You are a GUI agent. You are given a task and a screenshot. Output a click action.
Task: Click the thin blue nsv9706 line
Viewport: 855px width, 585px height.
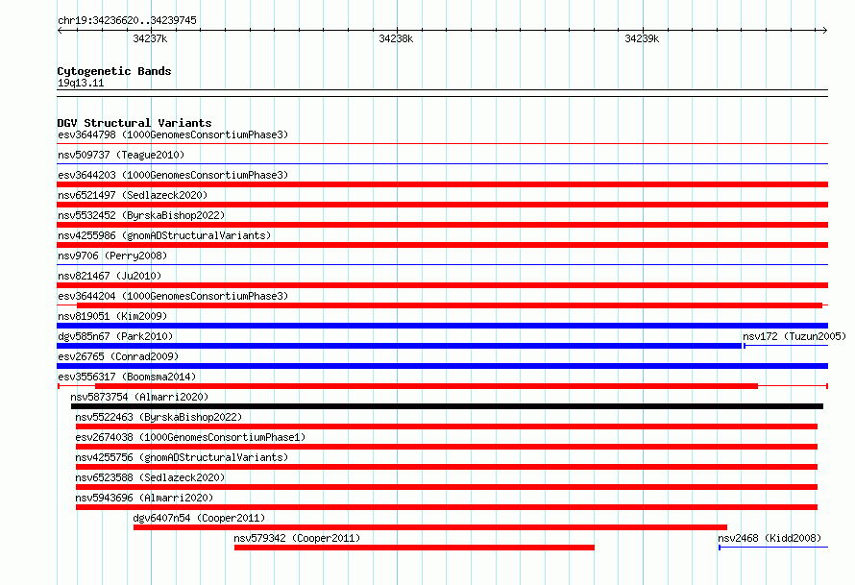pos(442,265)
